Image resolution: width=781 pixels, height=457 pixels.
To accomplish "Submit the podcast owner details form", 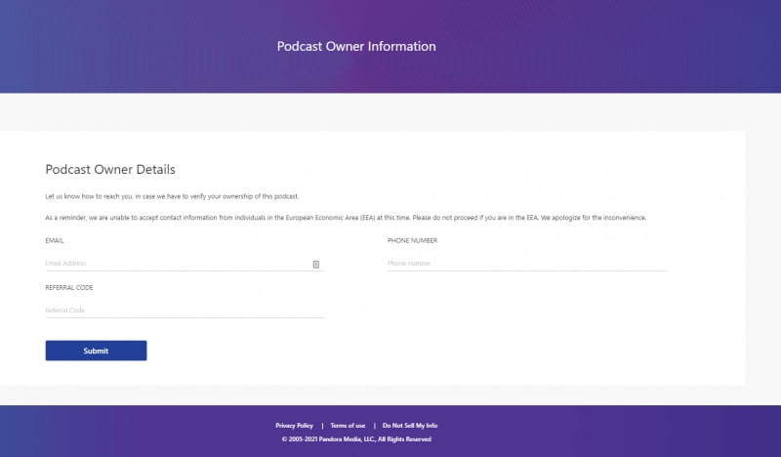I will [96, 351].
